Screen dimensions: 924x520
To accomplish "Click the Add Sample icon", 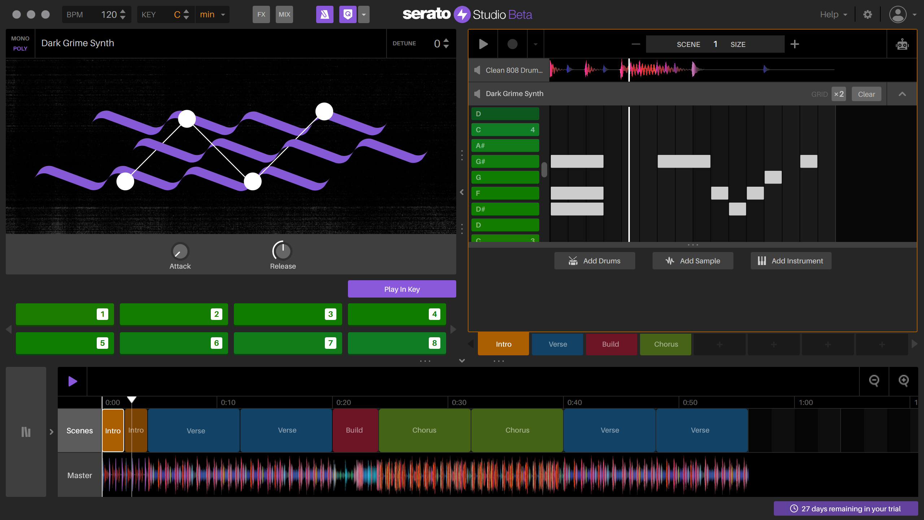I will coord(670,260).
